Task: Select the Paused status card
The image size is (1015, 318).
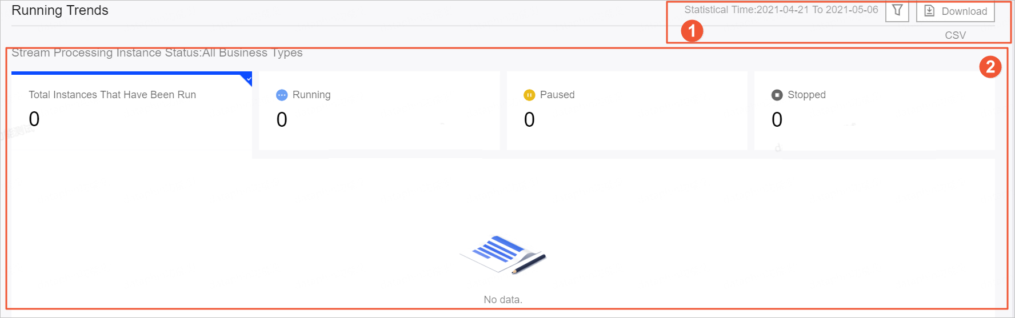Action: point(627,111)
